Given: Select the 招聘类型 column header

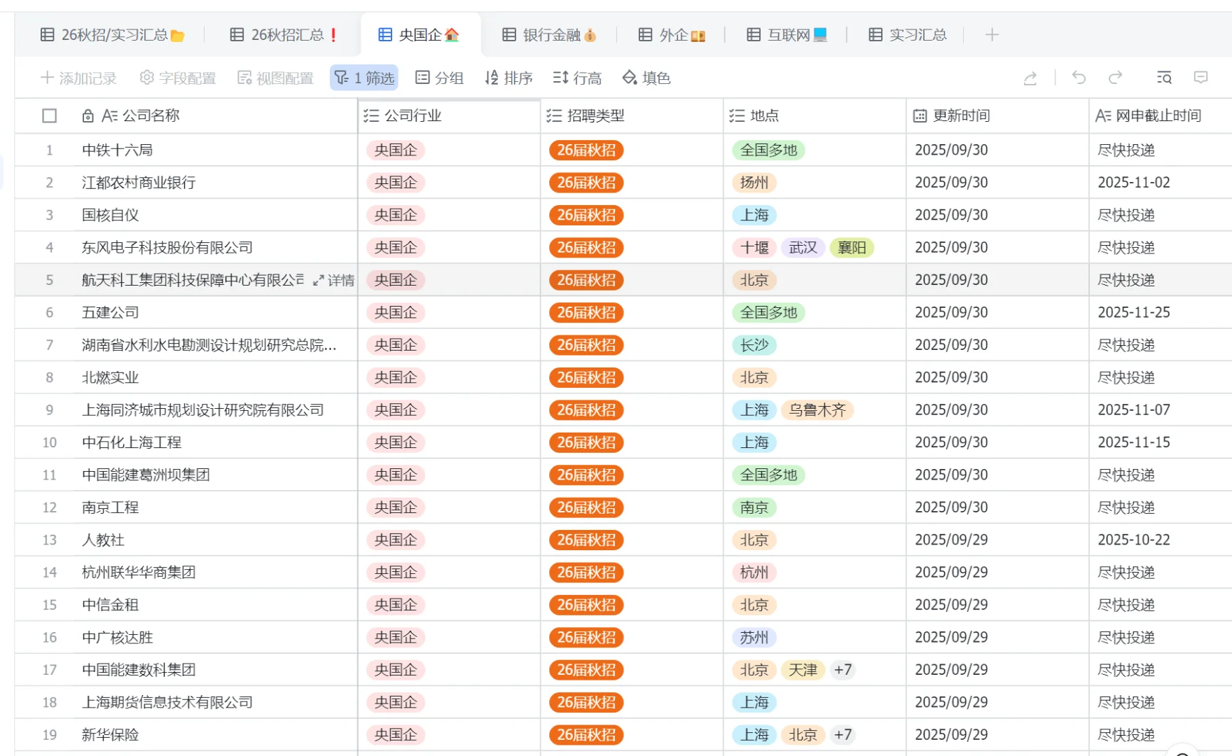Looking at the screenshot, I should 632,115.
